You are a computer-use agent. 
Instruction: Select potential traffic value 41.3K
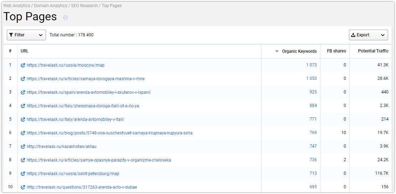point(383,65)
